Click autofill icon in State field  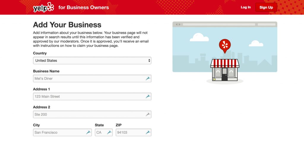point(109,132)
